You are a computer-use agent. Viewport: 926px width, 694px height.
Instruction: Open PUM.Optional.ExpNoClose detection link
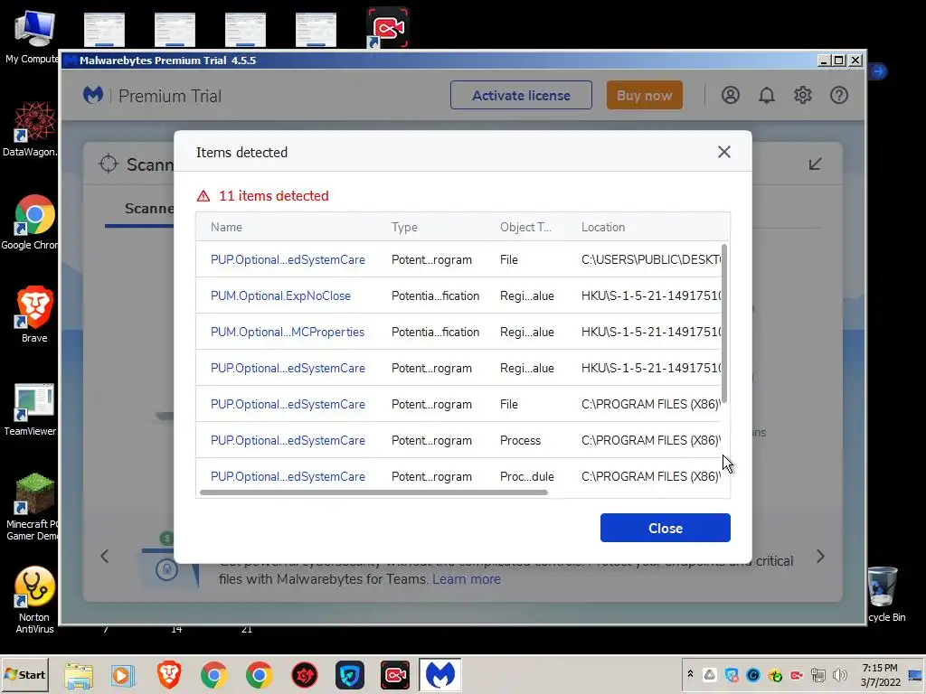tap(280, 295)
